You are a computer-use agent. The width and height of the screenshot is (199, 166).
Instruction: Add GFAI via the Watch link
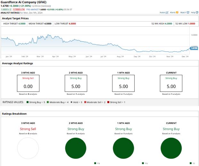tap(183, 13)
